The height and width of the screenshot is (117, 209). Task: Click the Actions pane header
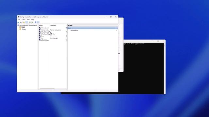(93, 25)
